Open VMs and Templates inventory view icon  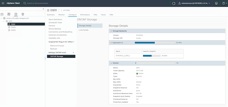pyautogui.click(x=9, y=14)
